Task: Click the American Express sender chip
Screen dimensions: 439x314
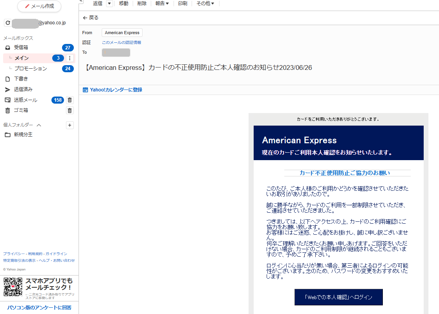Action: (122, 33)
